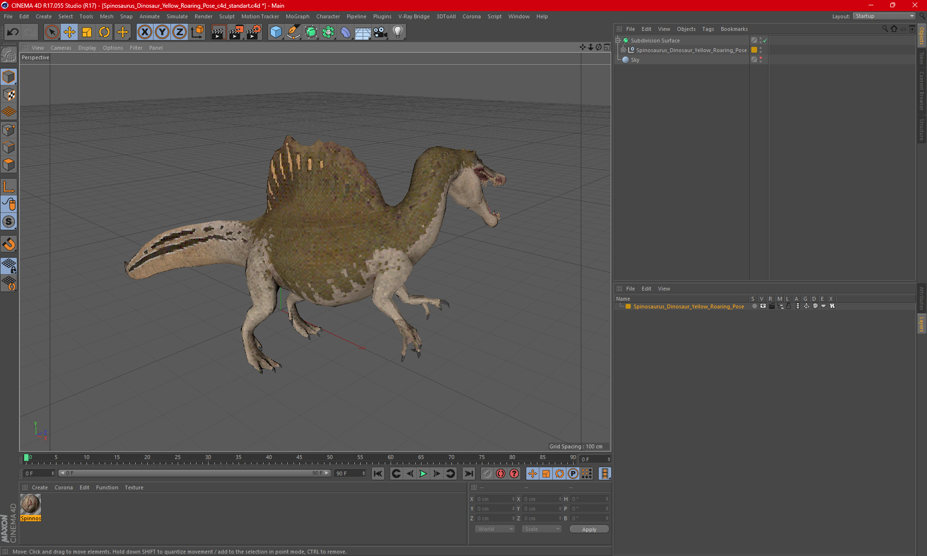The height and width of the screenshot is (556, 927).
Task: Add a Floor environment object
Action: coord(363,32)
